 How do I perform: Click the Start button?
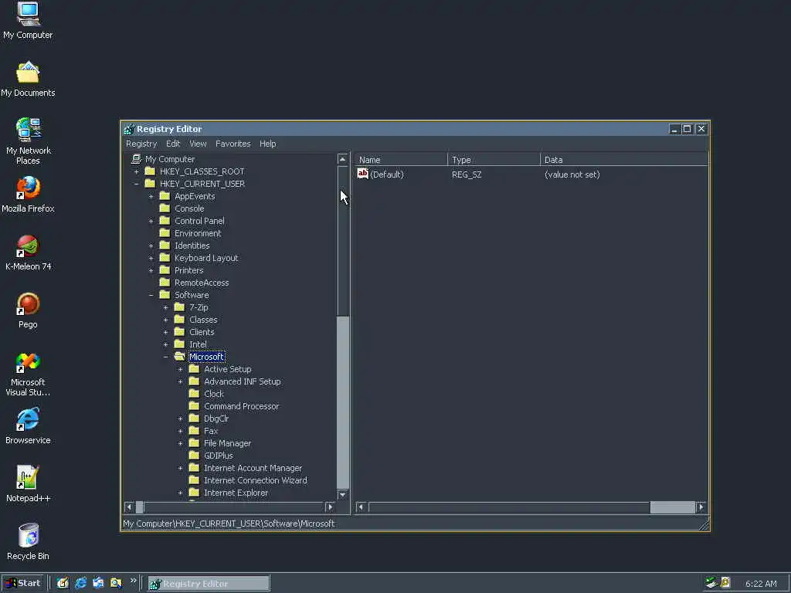pyautogui.click(x=23, y=584)
